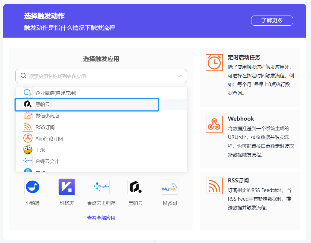Click the magnifier search icon
The height and width of the screenshot is (243, 311).
pyautogui.click(x=23, y=76)
